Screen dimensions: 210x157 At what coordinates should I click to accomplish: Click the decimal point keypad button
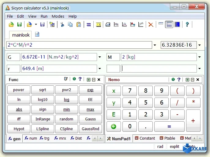(x=146, y=126)
